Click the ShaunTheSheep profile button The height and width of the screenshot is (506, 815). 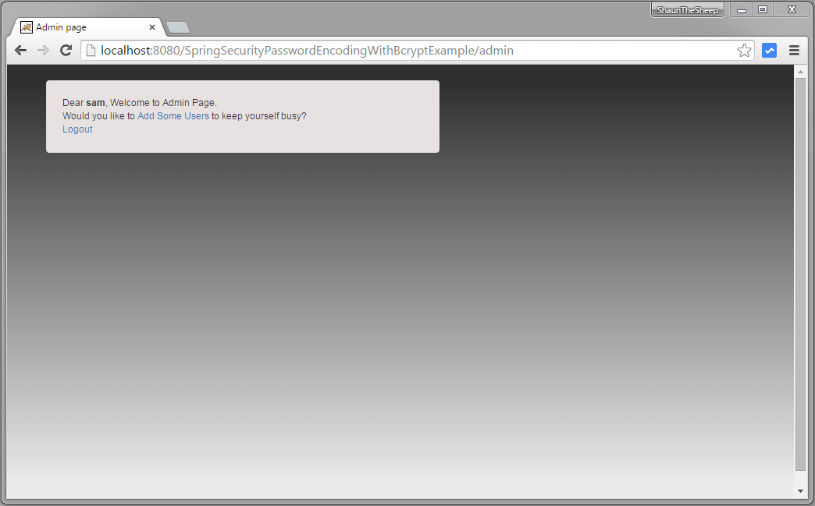[x=686, y=9]
